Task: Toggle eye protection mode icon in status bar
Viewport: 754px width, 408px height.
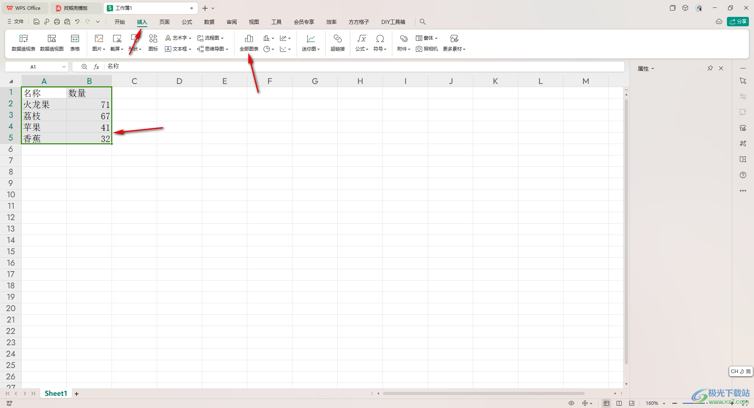Action: [571, 403]
